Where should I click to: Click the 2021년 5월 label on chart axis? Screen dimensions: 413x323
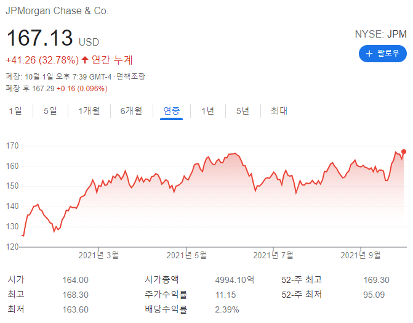click(x=187, y=255)
